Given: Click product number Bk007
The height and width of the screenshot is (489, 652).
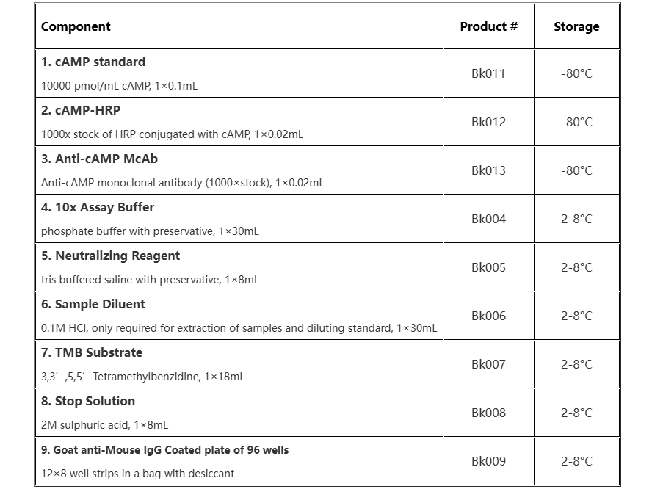Looking at the screenshot, I should coord(488,364).
